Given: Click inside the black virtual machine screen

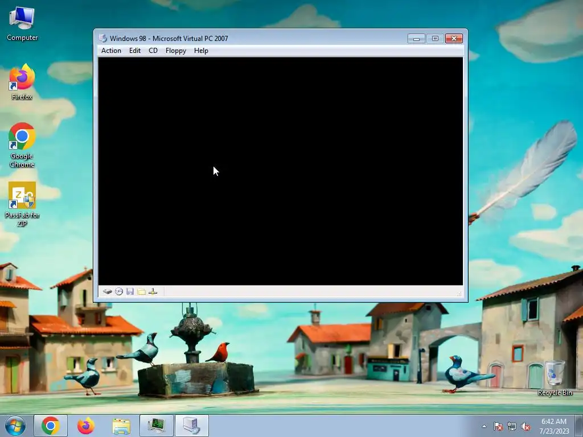Looking at the screenshot, I should (281, 171).
